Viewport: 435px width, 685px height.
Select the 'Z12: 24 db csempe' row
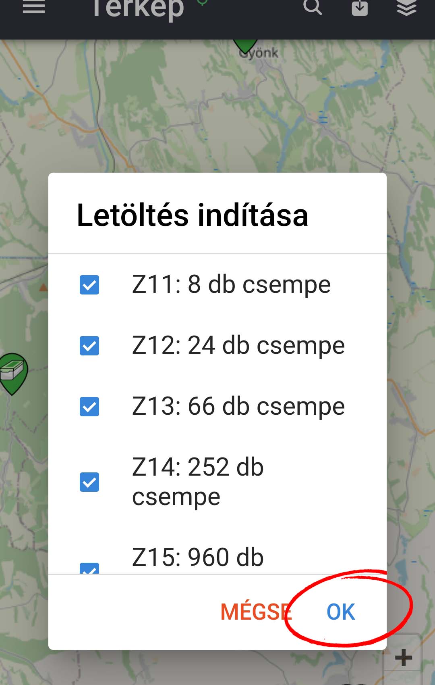click(217, 346)
